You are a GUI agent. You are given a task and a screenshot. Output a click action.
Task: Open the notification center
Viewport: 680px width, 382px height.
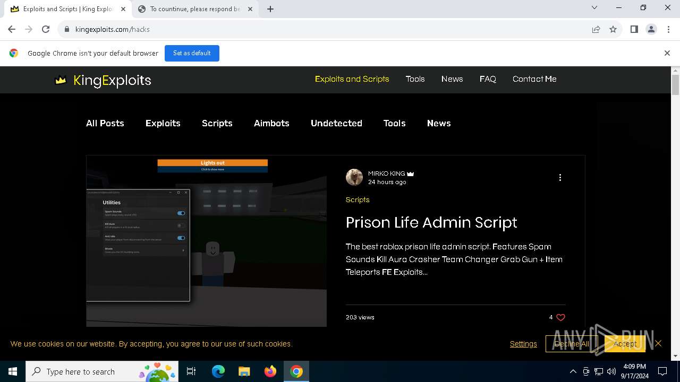pos(662,371)
